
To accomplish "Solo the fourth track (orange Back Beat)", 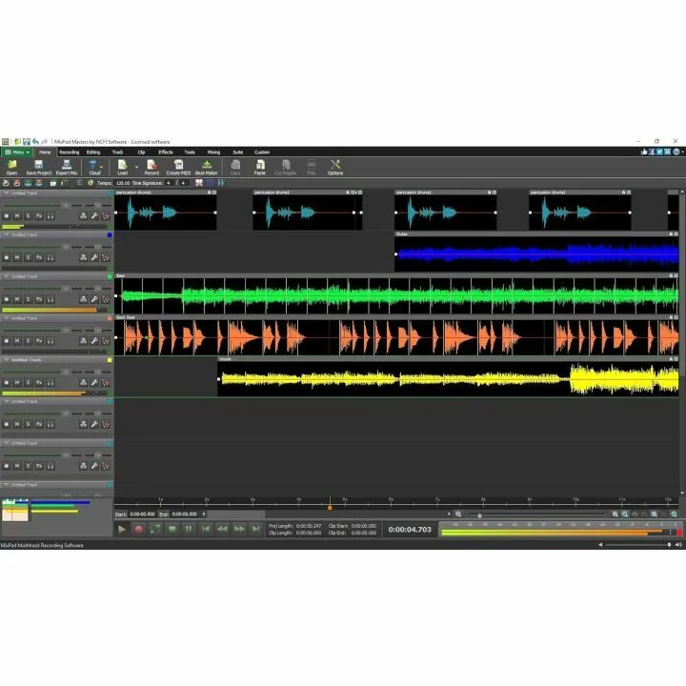I will 28,341.
